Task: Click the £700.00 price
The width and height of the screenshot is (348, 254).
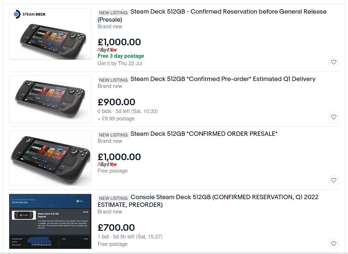Action: [116, 227]
